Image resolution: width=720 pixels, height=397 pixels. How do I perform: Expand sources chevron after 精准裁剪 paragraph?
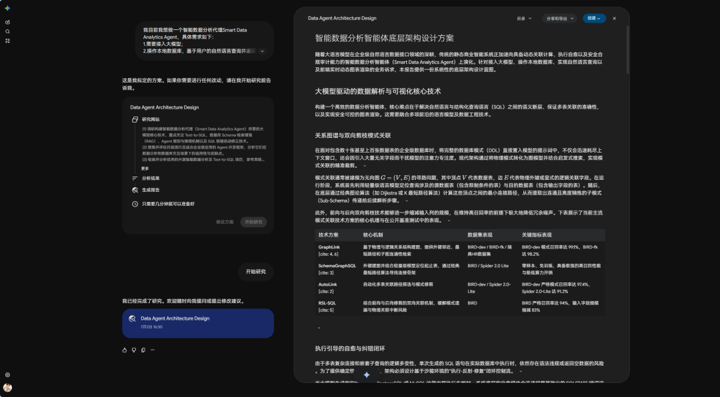tap(365, 166)
